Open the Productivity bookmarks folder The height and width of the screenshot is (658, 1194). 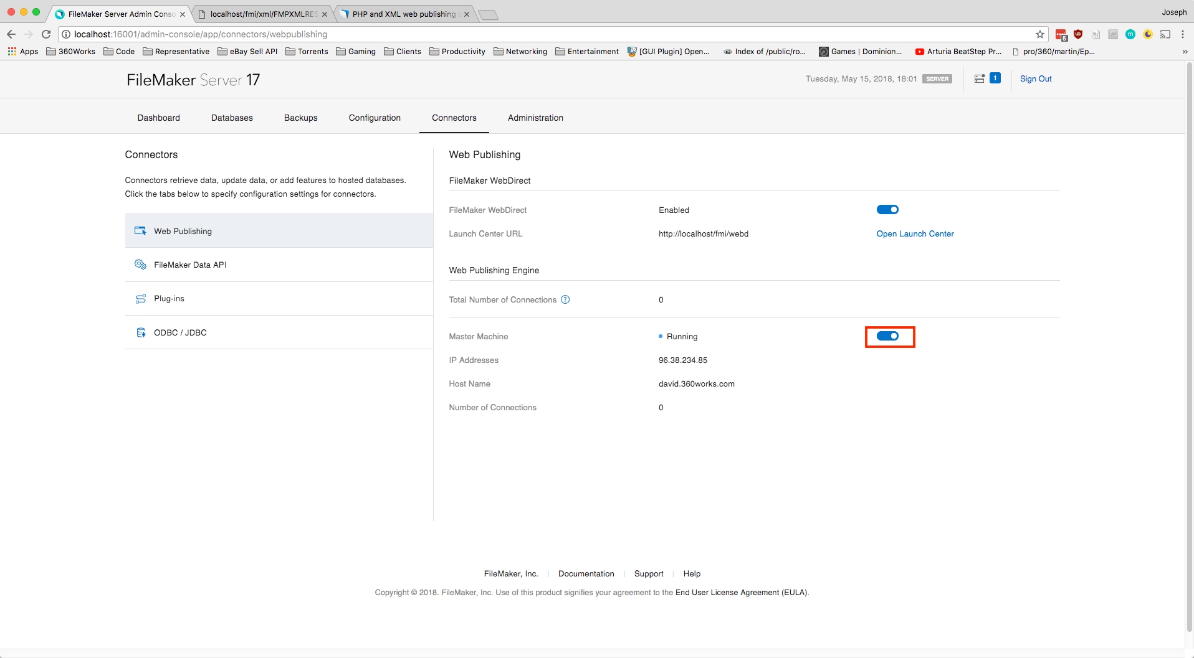[457, 52]
